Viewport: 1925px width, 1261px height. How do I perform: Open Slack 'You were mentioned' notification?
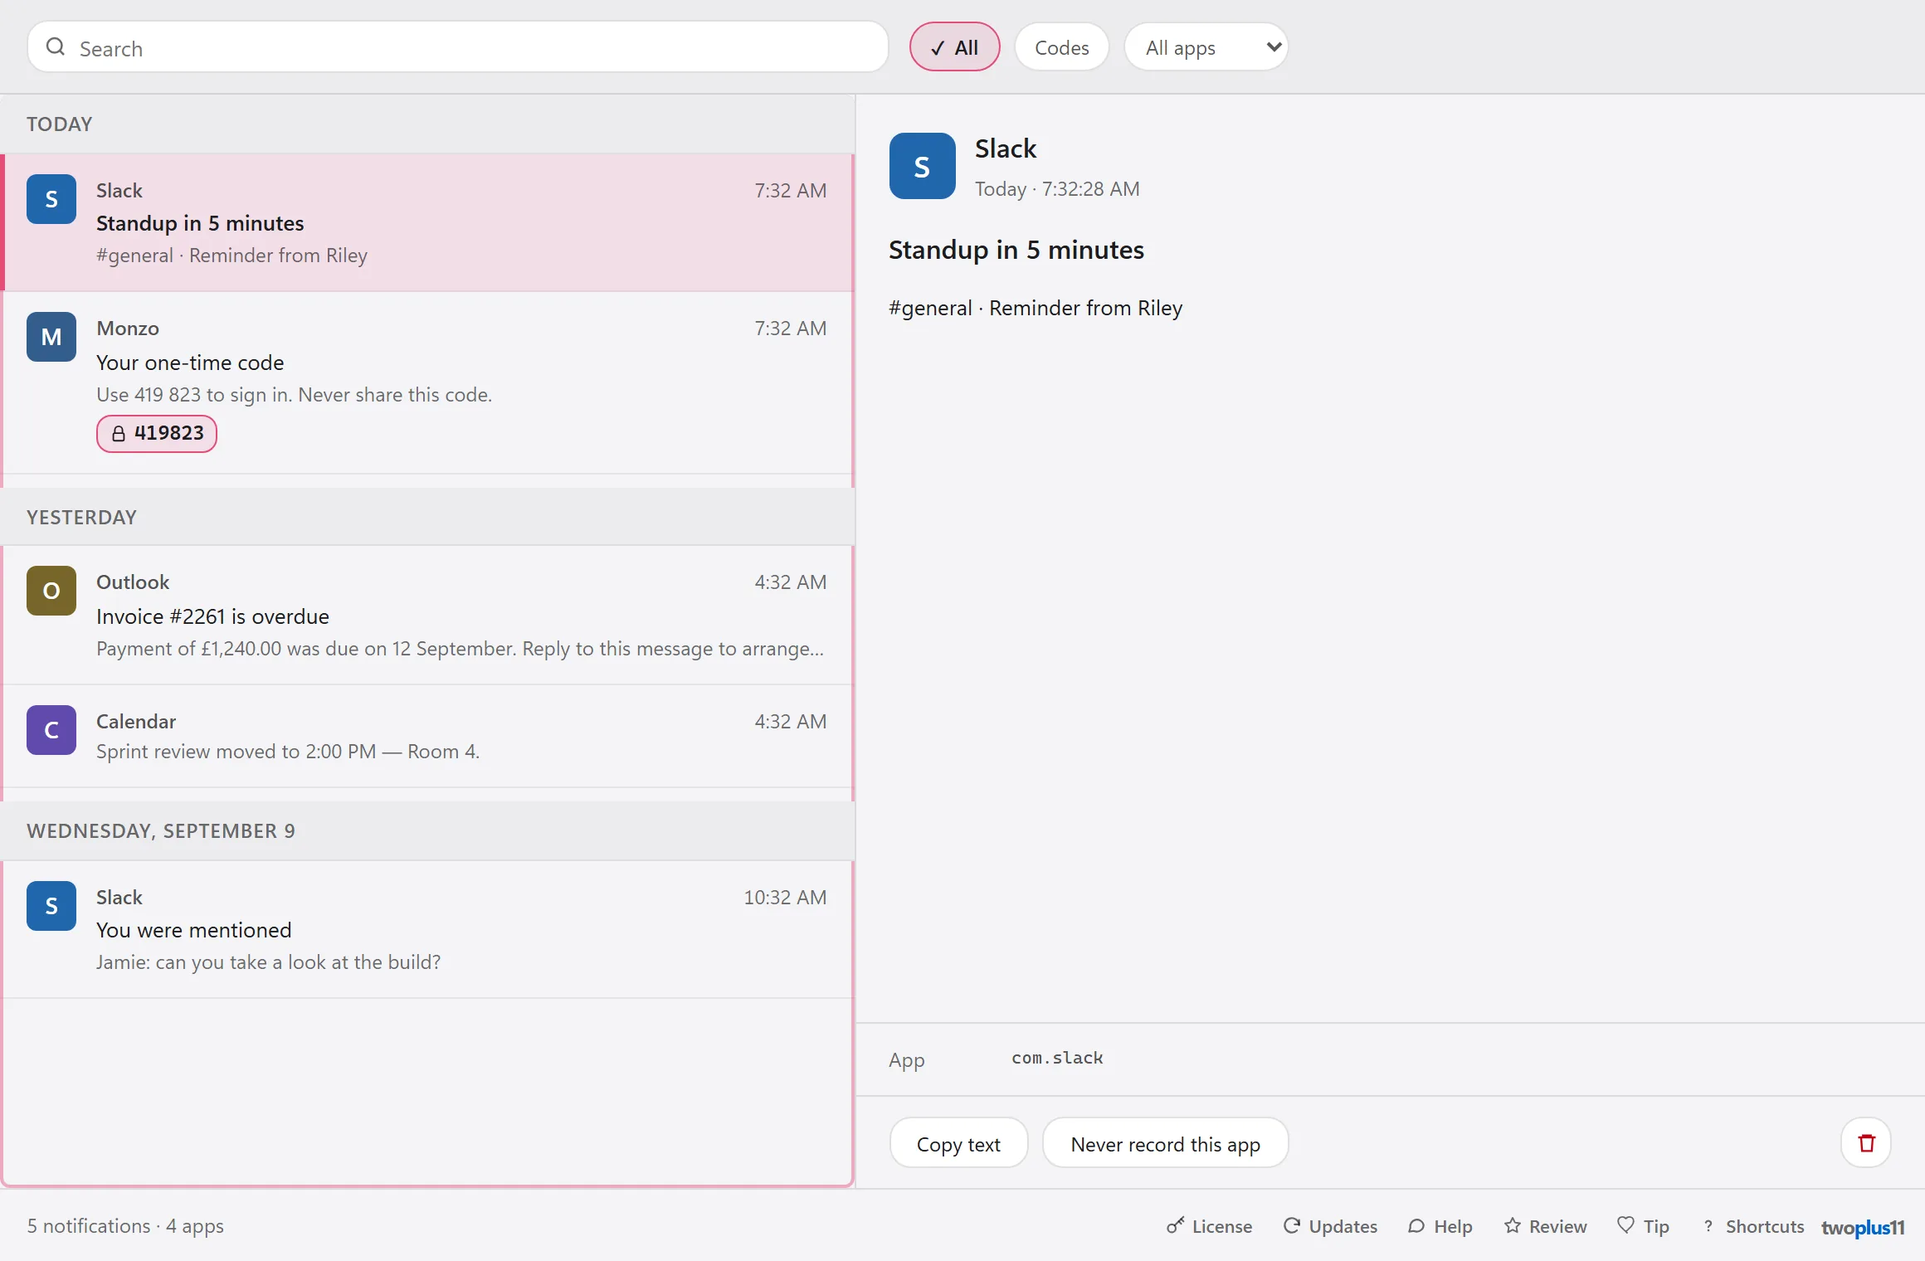tap(428, 929)
